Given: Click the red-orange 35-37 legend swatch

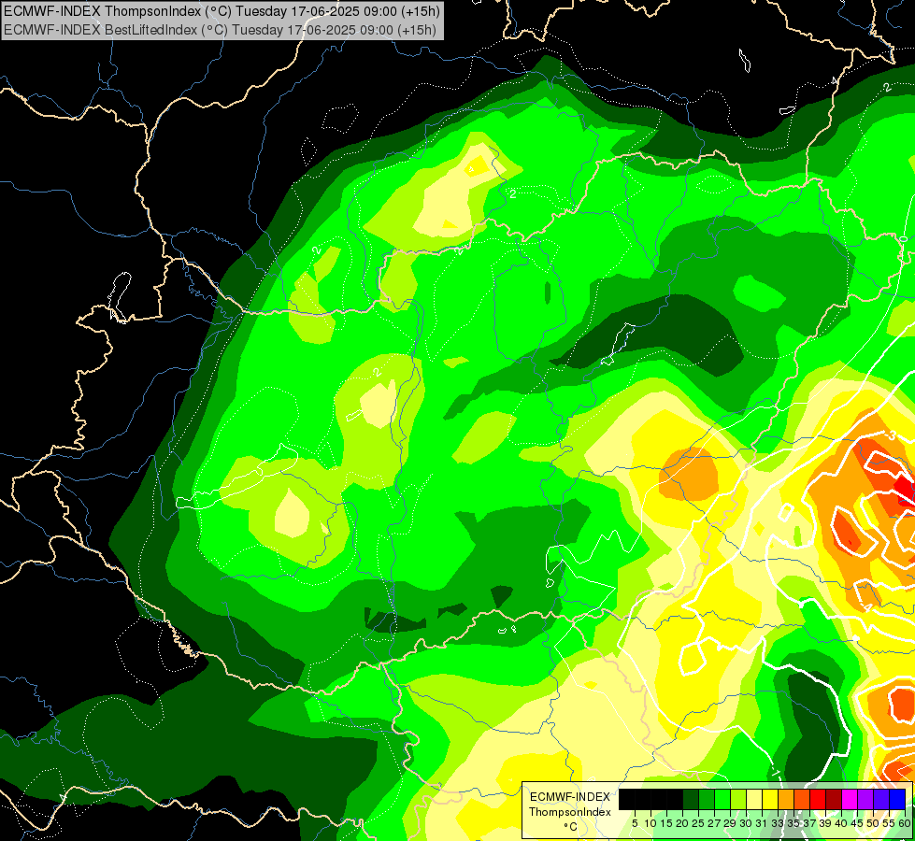Looking at the screenshot, I should pos(802,799).
